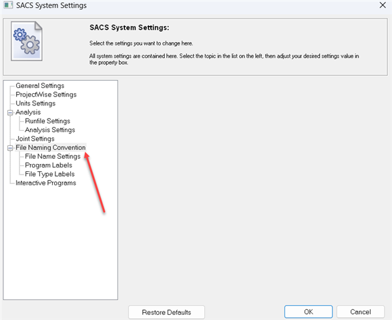The width and height of the screenshot is (392, 320).
Task: Dismiss the dialog with Cancel
Action: pyautogui.click(x=361, y=312)
